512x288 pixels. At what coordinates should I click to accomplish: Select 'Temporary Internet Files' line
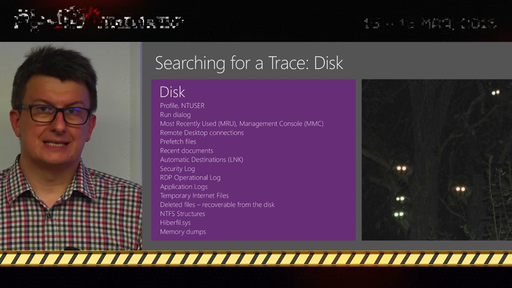coord(194,196)
